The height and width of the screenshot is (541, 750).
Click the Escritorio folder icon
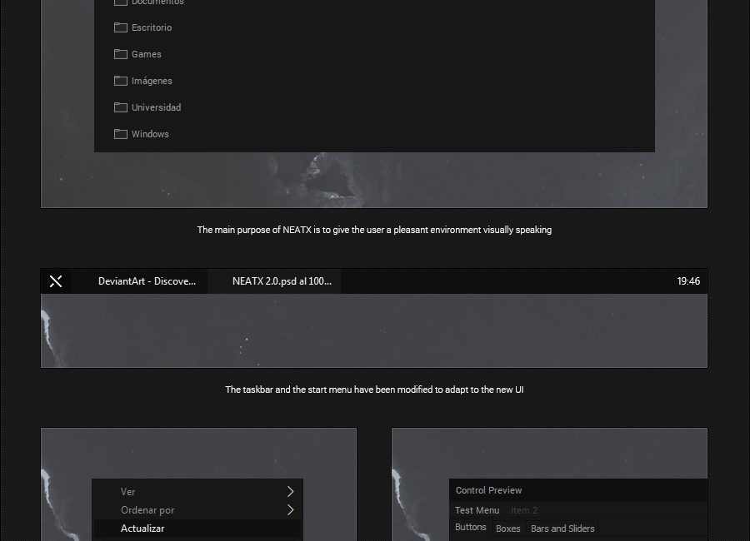121,27
